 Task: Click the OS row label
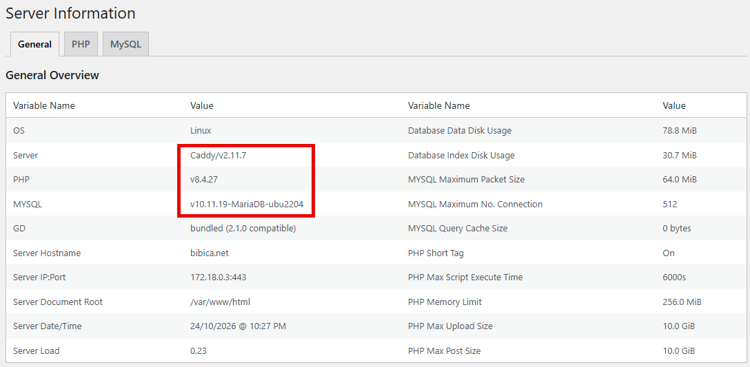pyautogui.click(x=19, y=130)
